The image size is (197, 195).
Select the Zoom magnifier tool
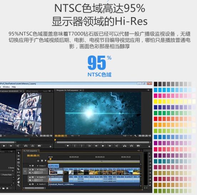coord(19,185)
